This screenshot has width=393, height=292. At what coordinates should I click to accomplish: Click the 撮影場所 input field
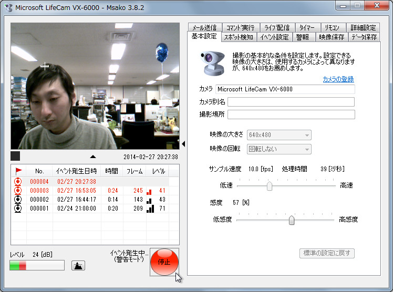pos(291,114)
